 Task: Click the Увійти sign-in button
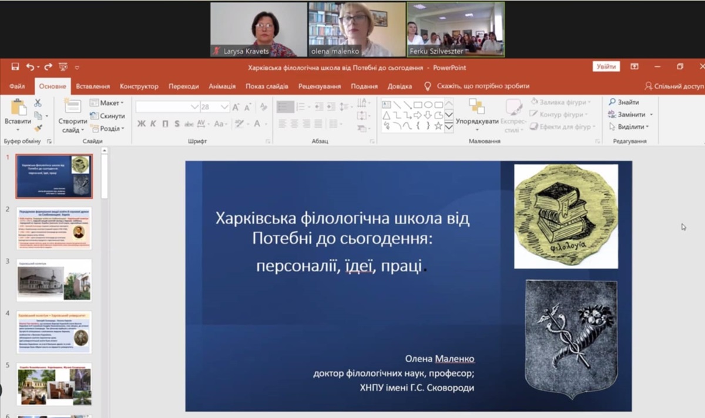coord(606,67)
